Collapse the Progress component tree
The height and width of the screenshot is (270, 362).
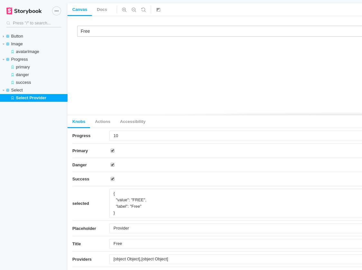click(3, 59)
